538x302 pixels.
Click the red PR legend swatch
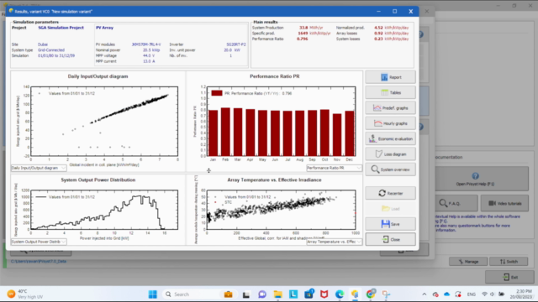coord(217,93)
